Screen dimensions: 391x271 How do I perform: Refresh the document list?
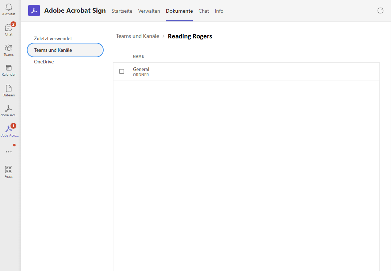pyautogui.click(x=380, y=11)
